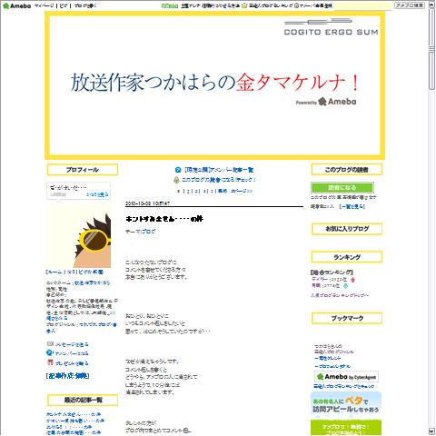Viewport: 436px width, 436px height.
Task: Click the お気に入りブログ sidebar heading
Action: (347, 229)
